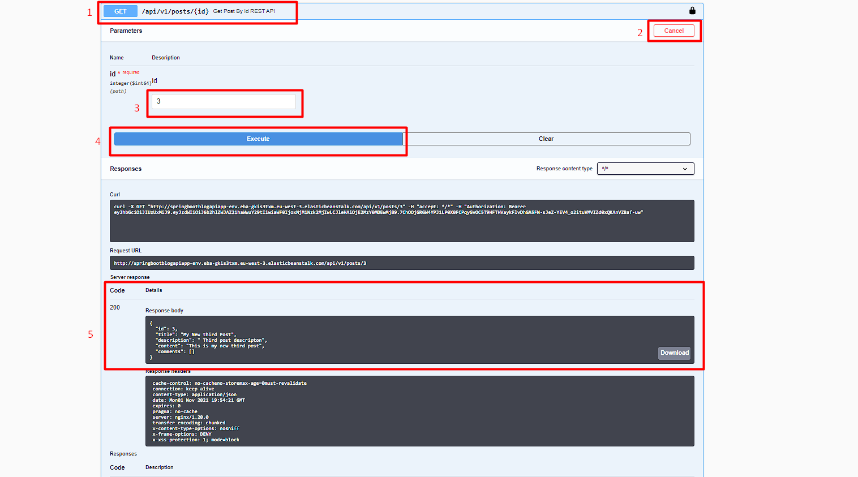Click inside the Curl command block
This screenshot has height=477, width=858.
[x=401, y=221]
